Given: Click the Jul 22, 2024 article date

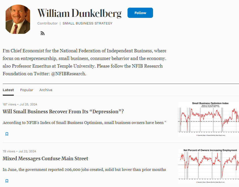Looking at the screenshot, I should coord(27,151).
